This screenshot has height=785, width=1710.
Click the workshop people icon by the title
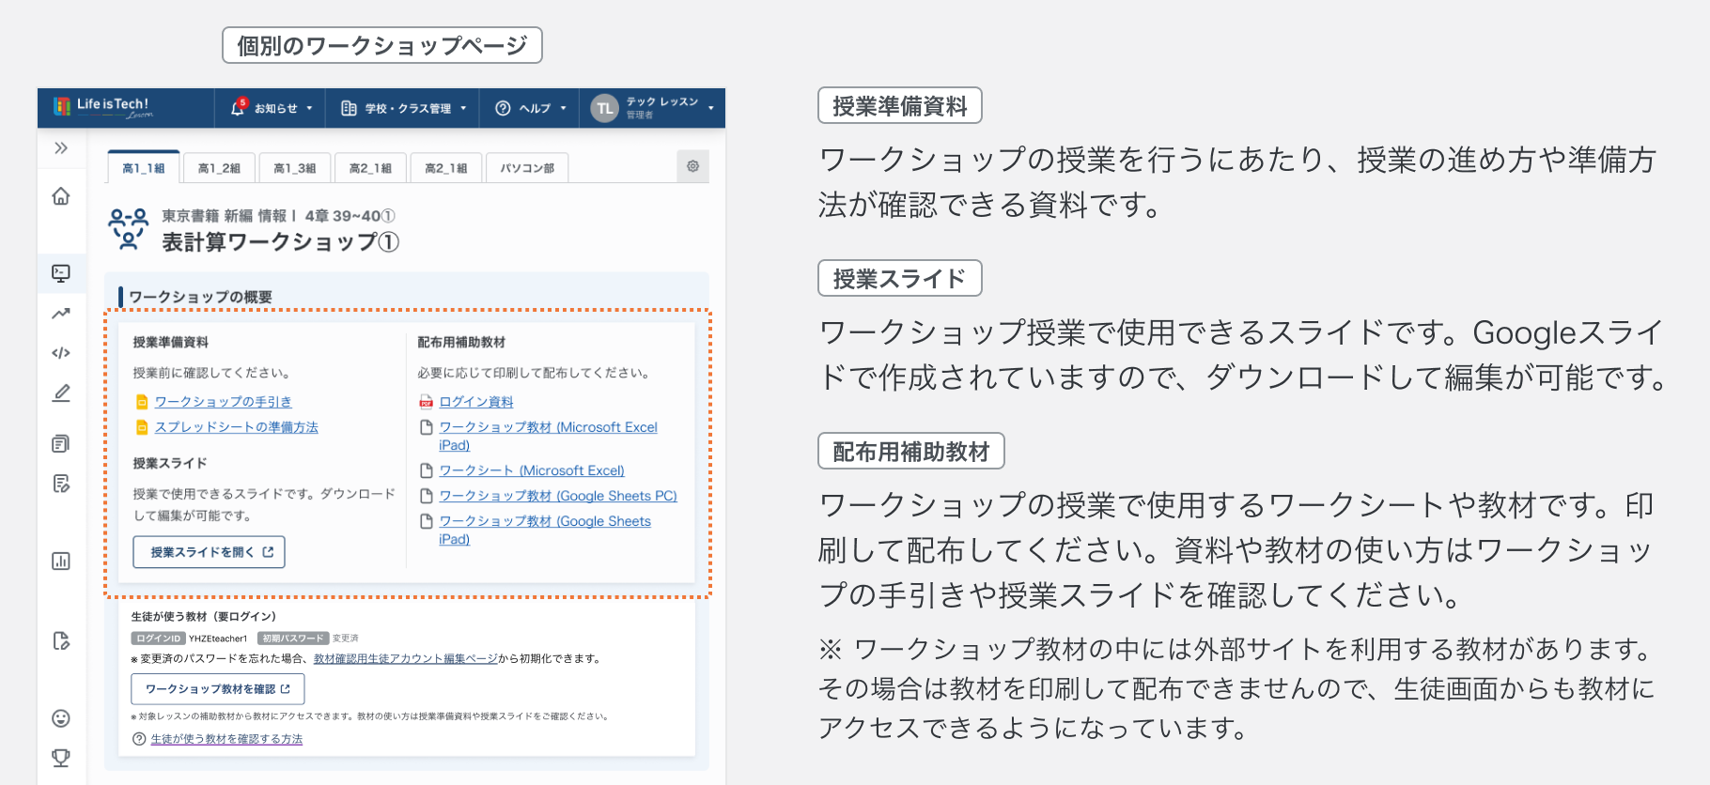tap(129, 229)
